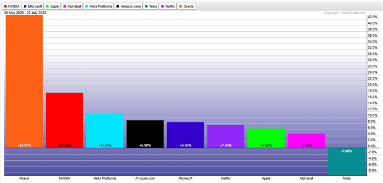Click the +43.37% value label
Screen dimensions: 383x183
coord(24,145)
